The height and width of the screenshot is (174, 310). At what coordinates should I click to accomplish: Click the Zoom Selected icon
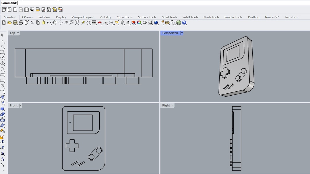[x=83, y=23]
